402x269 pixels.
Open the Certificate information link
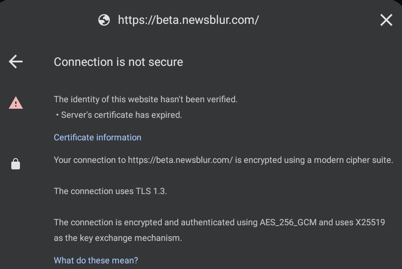(x=98, y=137)
